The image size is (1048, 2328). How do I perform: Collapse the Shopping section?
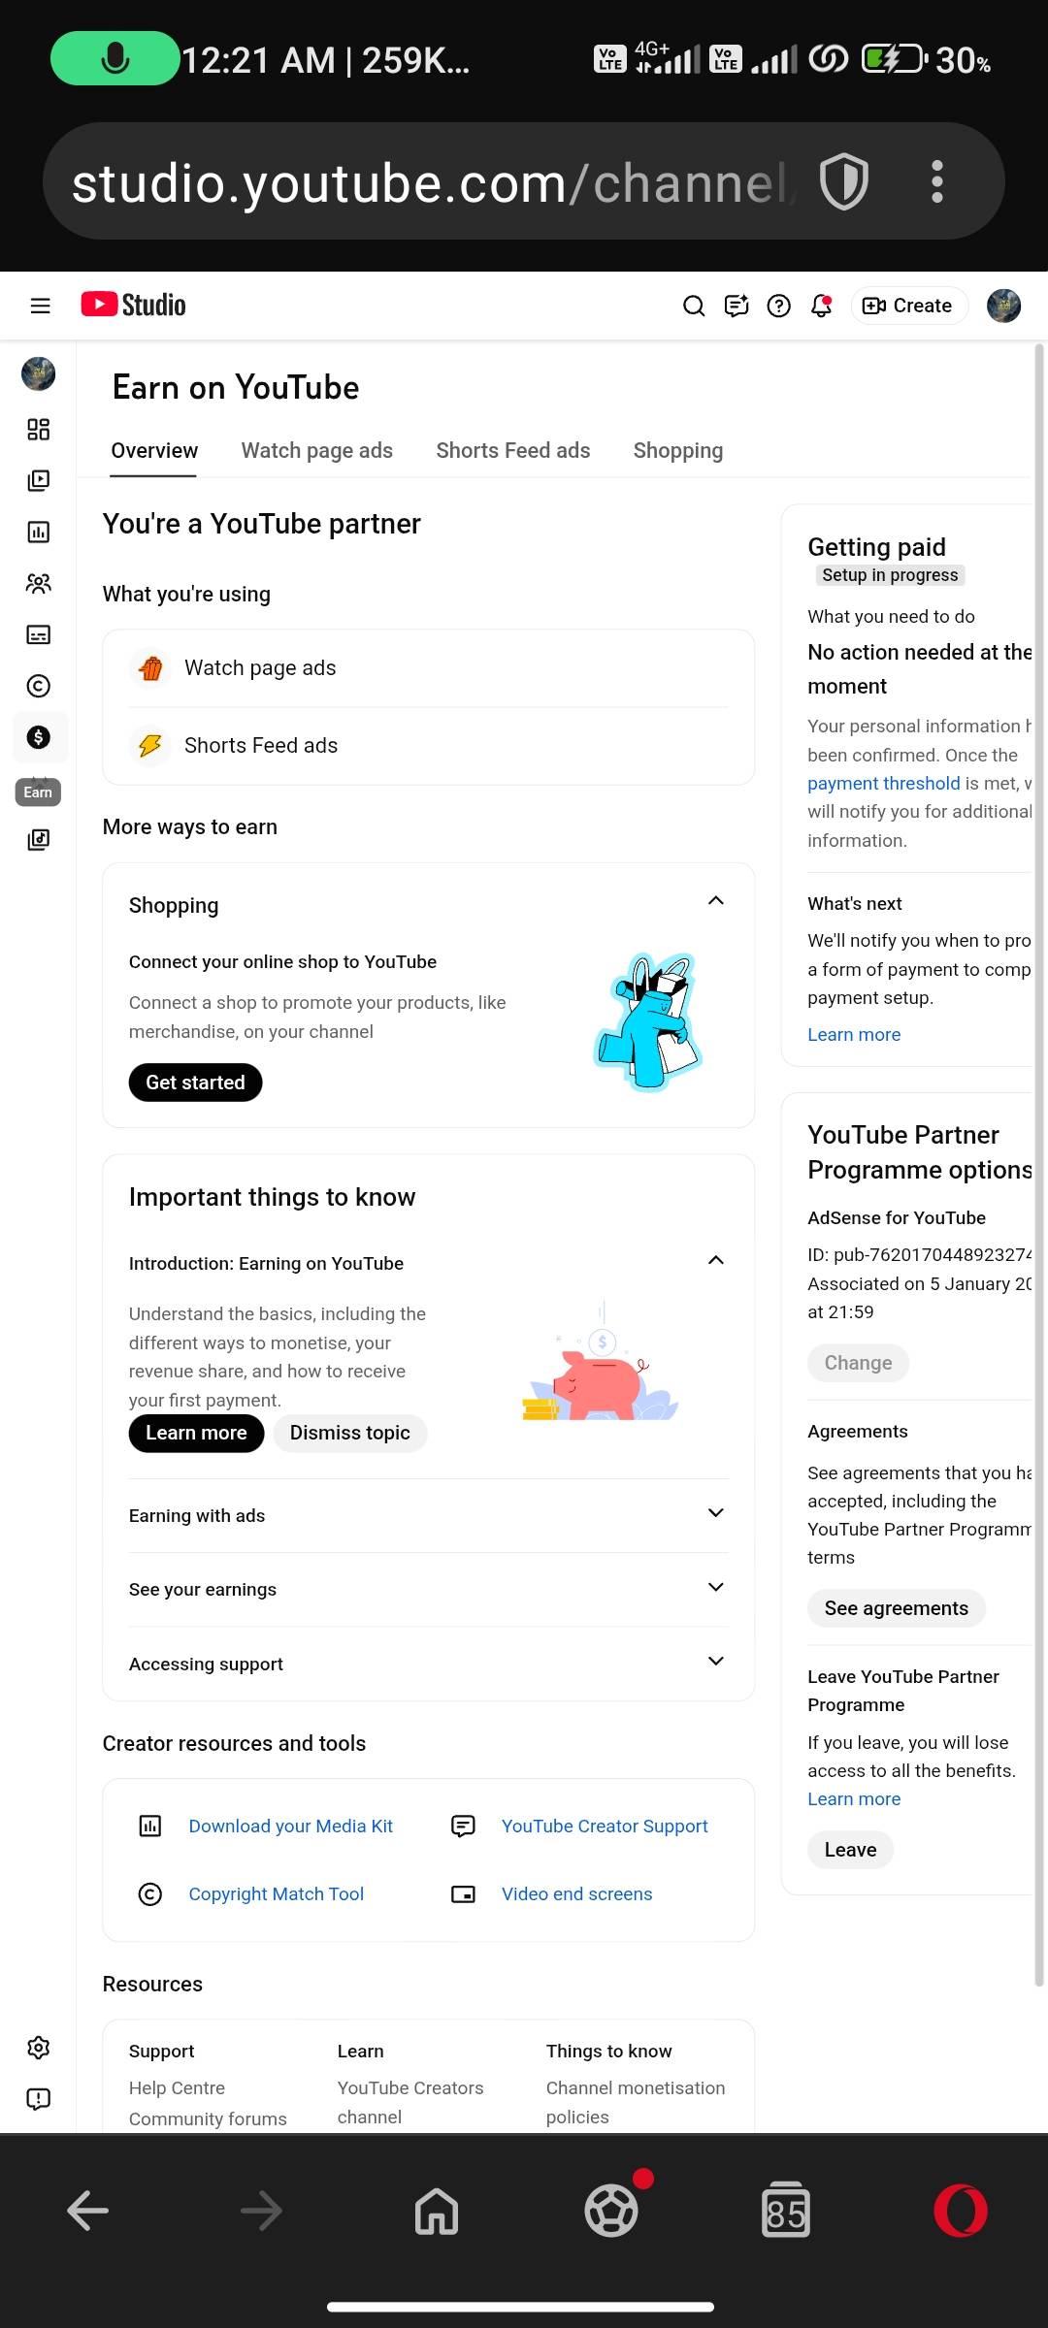coord(716,901)
